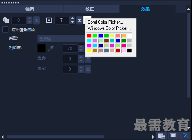Raise similarity value 70 with the up arrow

(81, 47)
